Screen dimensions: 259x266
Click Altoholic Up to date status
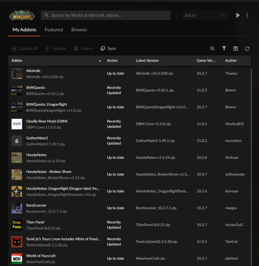click(x=115, y=73)
